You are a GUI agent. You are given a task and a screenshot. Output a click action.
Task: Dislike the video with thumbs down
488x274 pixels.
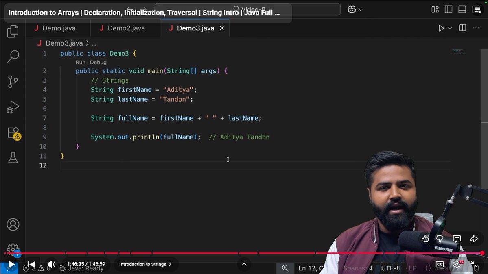440,239
